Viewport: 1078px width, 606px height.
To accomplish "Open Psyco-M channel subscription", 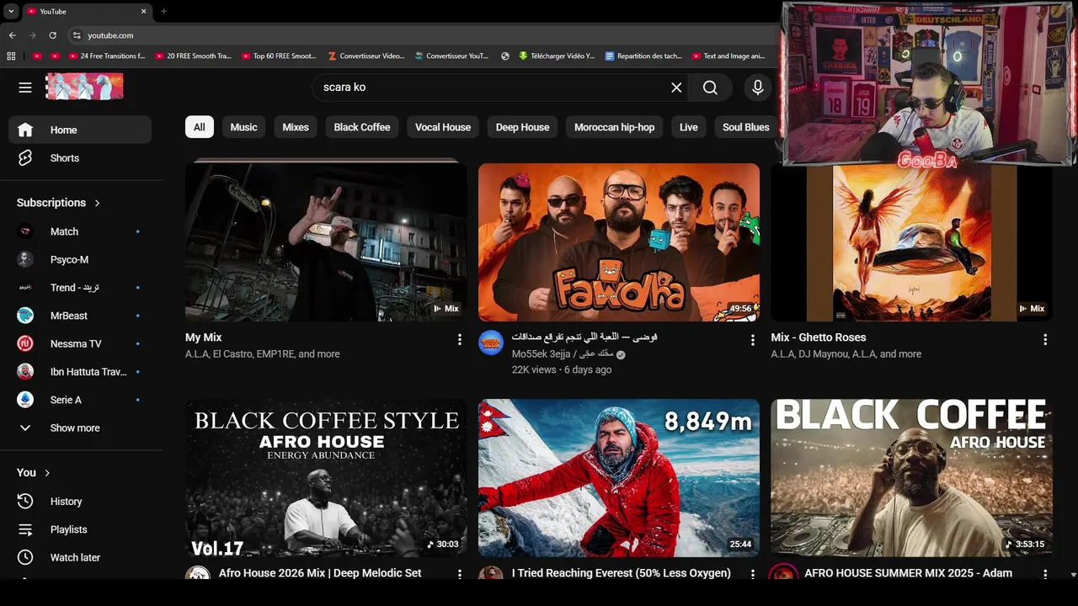I will pos(80,259).
